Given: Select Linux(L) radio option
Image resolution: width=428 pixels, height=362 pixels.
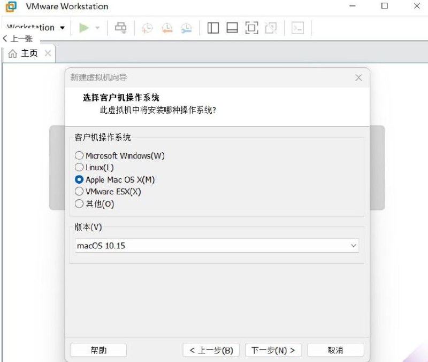Looking at the screenshot, I should click(x=94, y=167).
